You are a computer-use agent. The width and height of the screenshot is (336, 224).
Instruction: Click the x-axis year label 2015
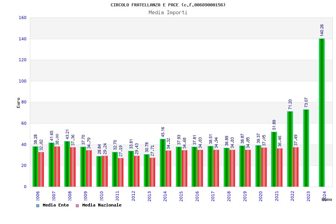(181, 196)
